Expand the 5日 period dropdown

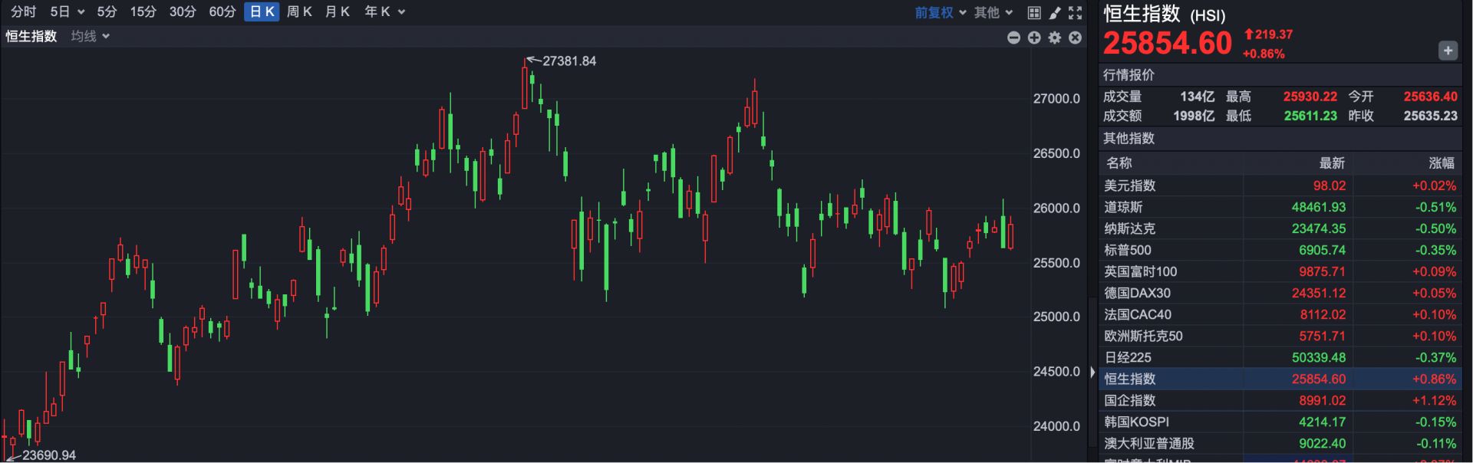coord(67,12)
